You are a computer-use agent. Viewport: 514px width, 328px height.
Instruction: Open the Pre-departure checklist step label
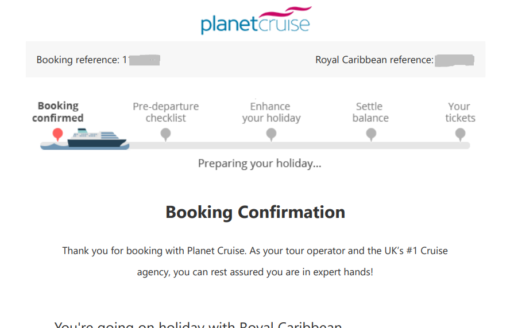(x=166, y=112)
